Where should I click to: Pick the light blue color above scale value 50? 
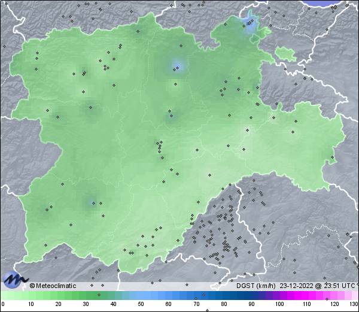click(x=141, y=295)
